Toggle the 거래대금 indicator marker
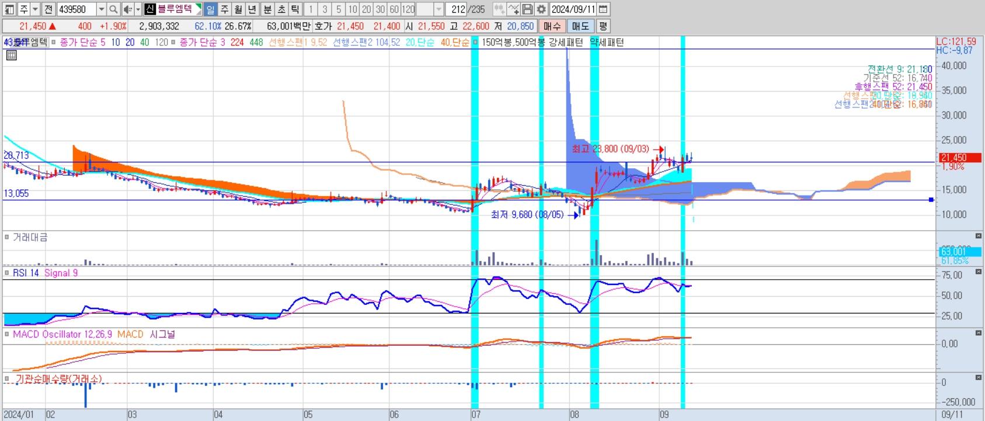This screenshot has height=421, width=985. tap(7, 237)
